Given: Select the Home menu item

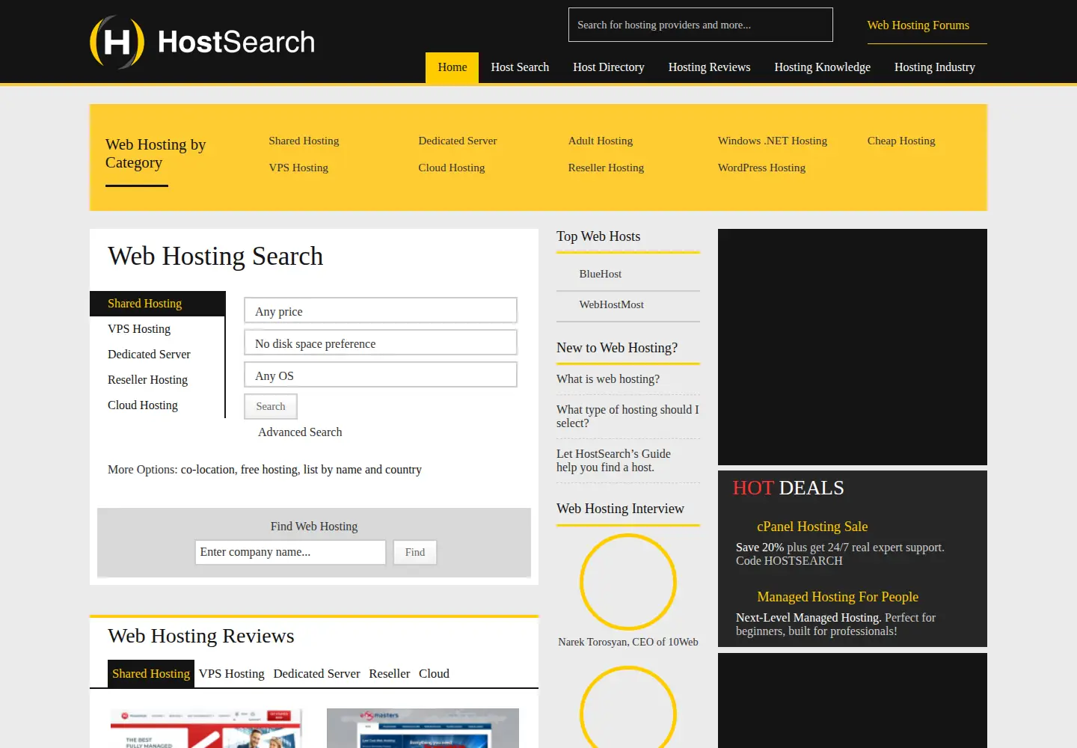Looking at the screenshot, I should click(452, 67).
